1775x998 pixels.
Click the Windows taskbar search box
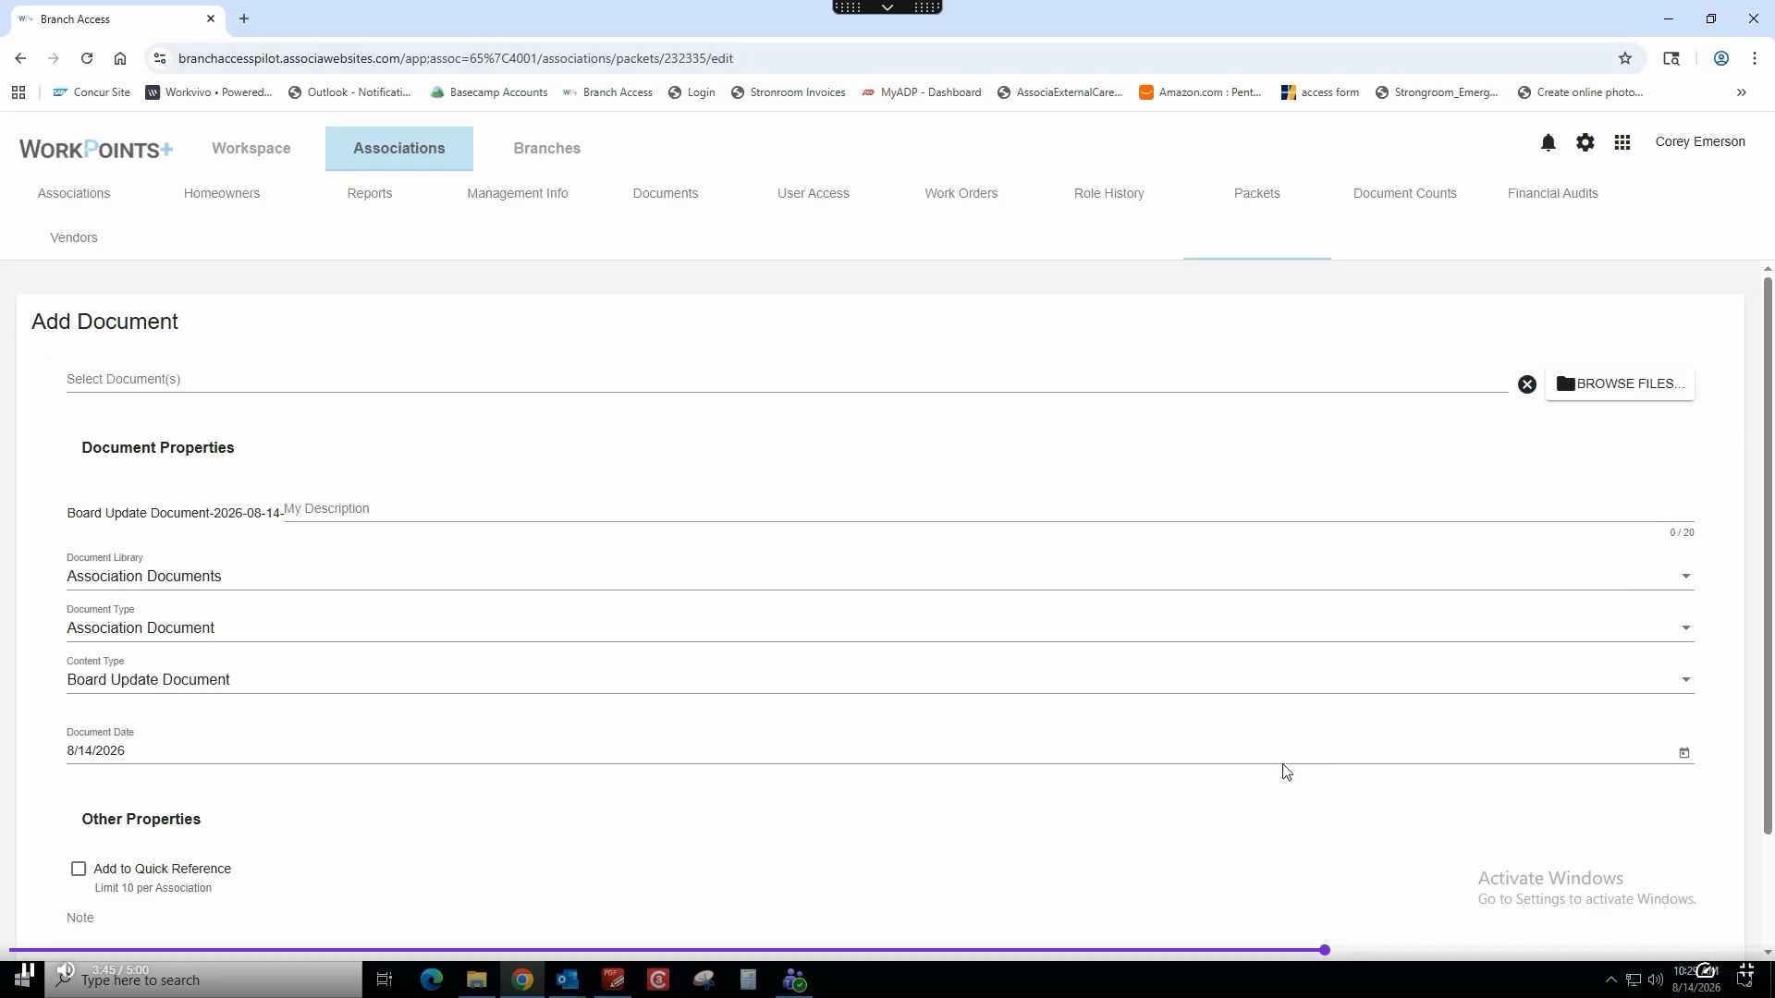(203, 980)
